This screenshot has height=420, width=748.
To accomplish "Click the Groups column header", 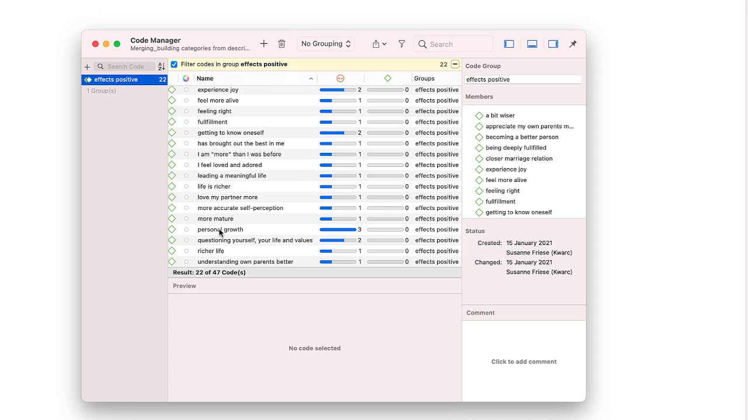I will tap(424, 78).
